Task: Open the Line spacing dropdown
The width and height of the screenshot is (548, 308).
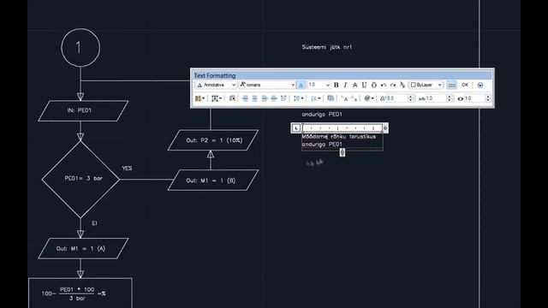Action: point(299,98)
